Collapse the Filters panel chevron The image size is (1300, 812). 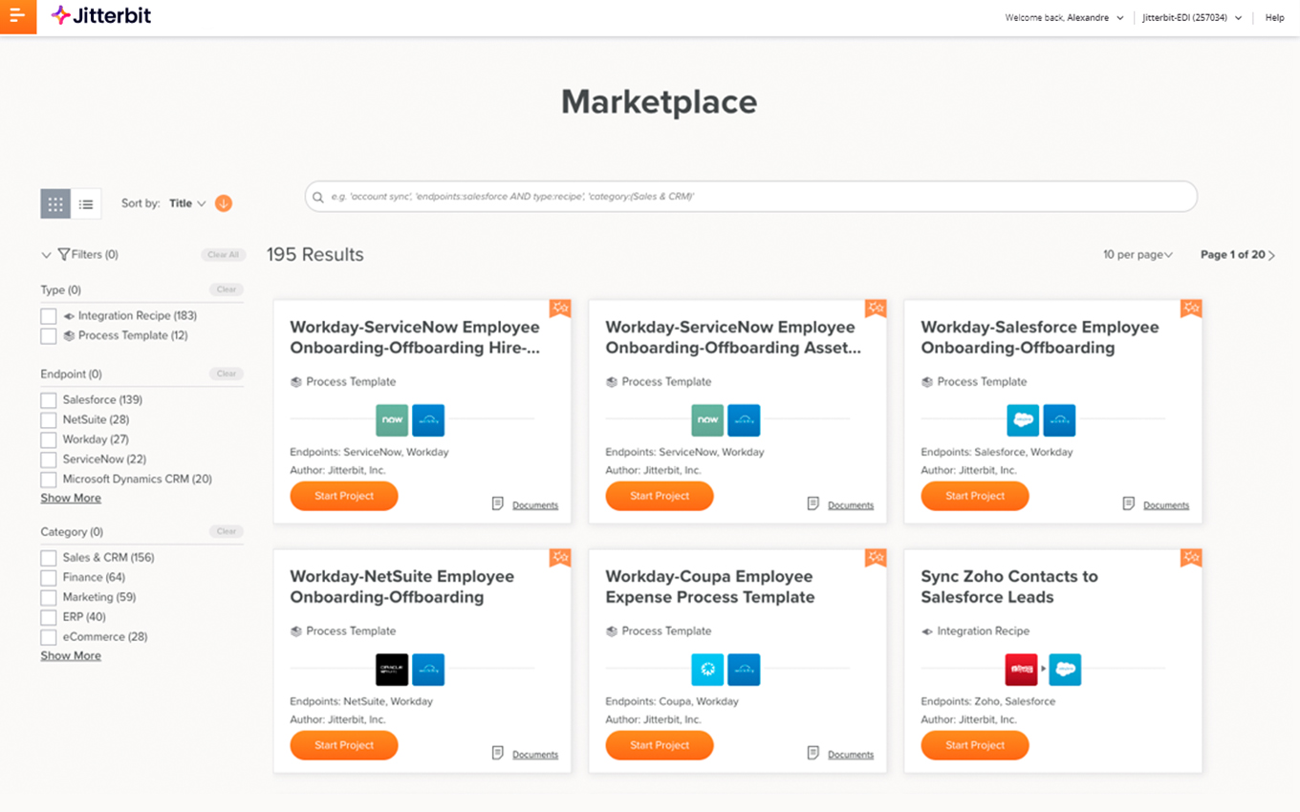46,255
